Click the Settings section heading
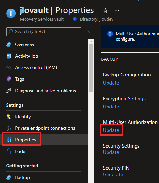 15,105
